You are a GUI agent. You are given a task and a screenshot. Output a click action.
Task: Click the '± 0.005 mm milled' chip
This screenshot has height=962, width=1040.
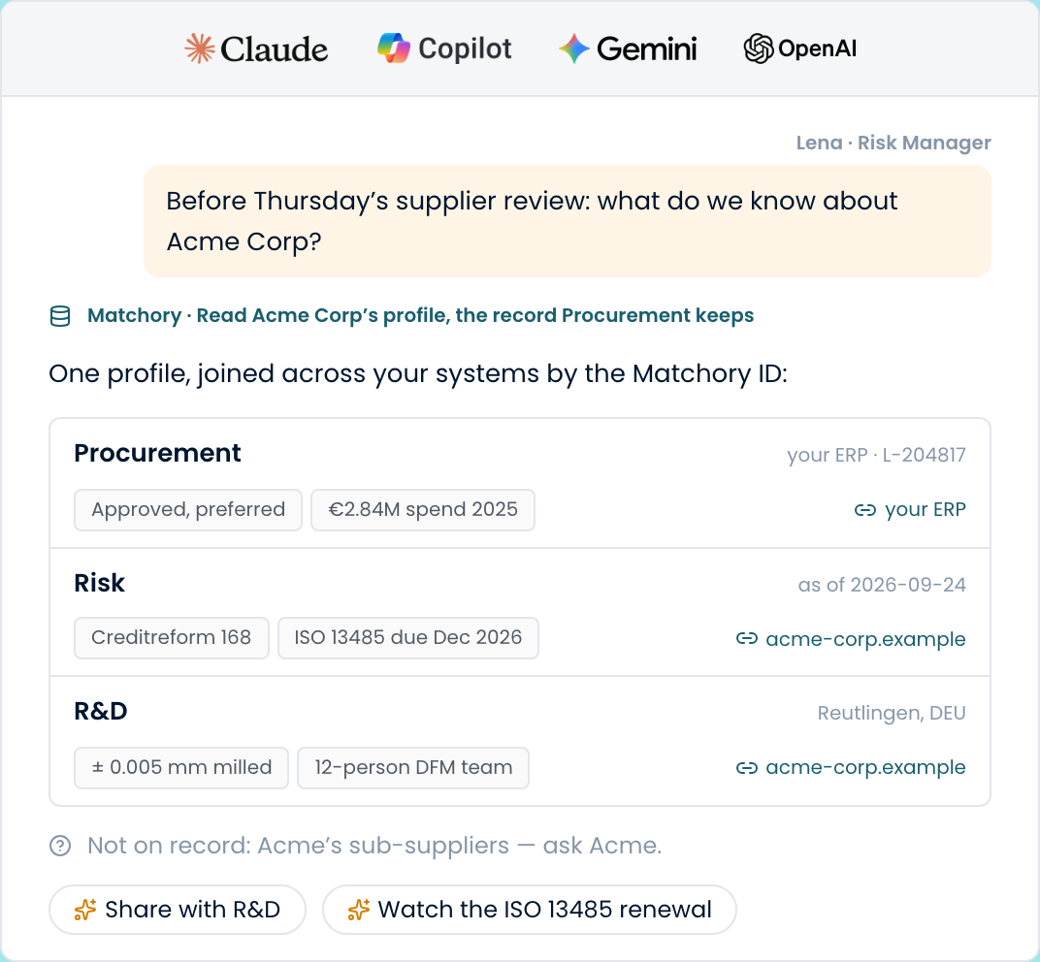pos(181,768)
